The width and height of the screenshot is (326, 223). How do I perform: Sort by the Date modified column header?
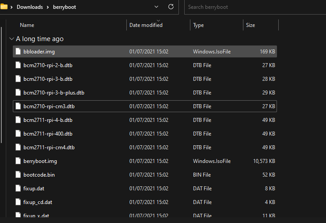146,25
